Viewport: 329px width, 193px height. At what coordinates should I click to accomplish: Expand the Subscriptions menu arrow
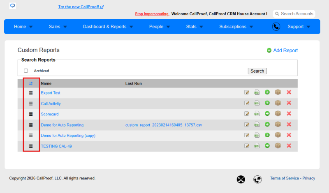(251, 27)
